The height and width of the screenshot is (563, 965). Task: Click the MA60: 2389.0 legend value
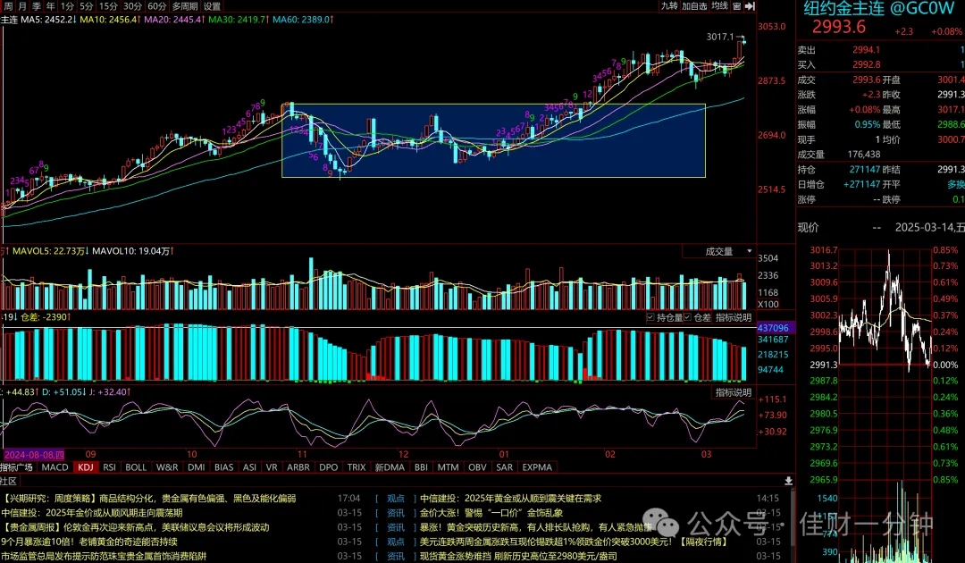(x=302, y=20)
